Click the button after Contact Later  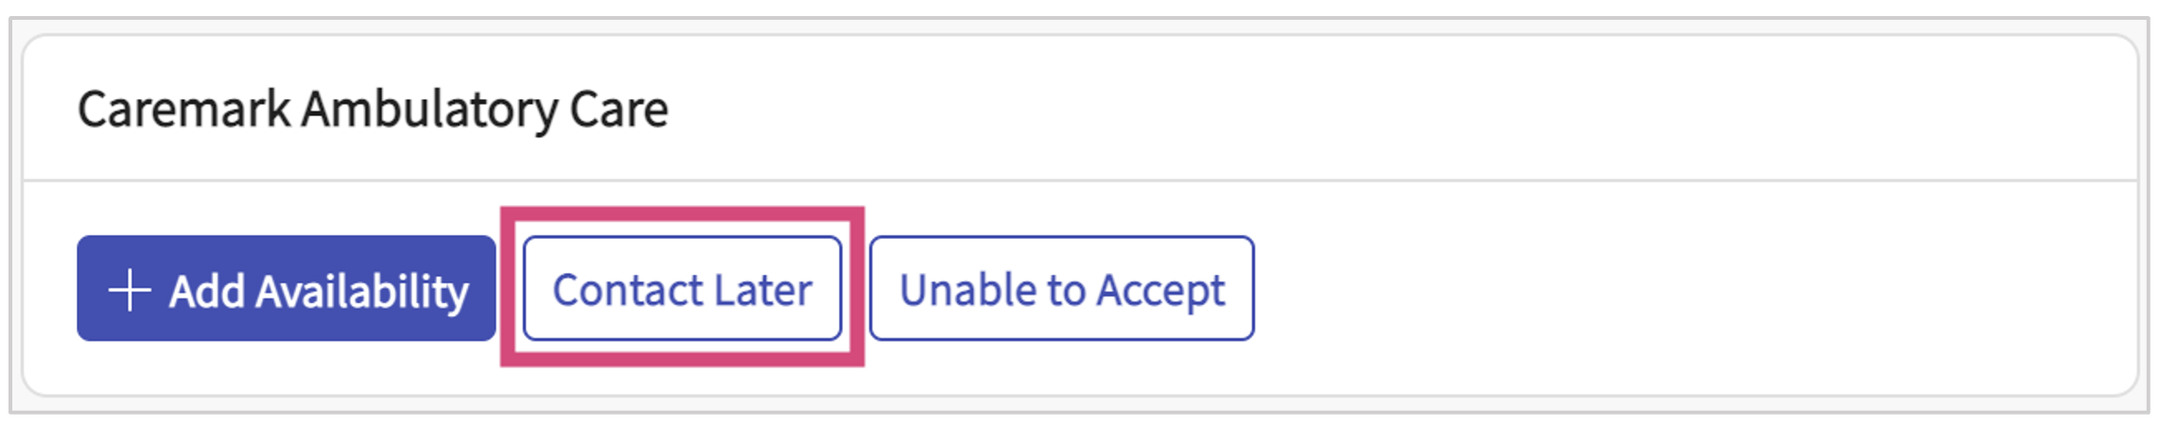[x=1061, y=289]
